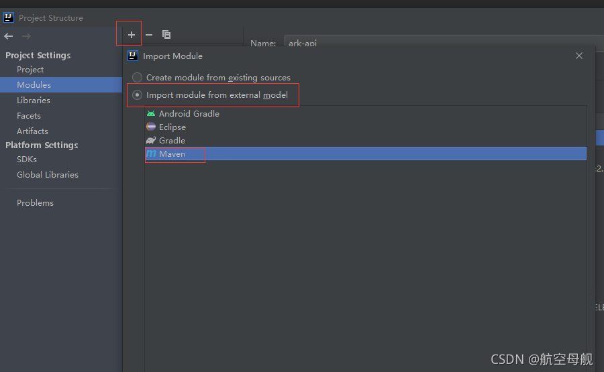Click the Name field containing ark-api
The width and height of the screenshot is (604, 372).
point(443,42)
